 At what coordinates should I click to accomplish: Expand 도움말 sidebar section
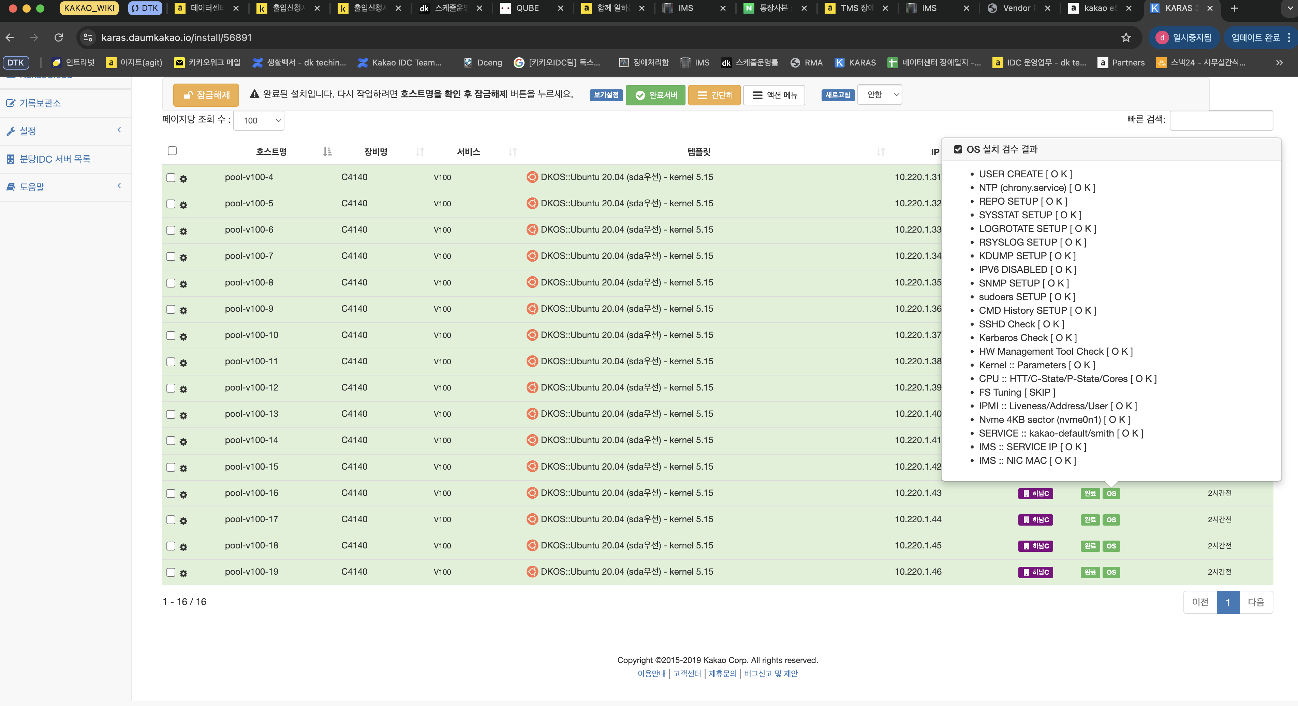(x=65, y=187)
